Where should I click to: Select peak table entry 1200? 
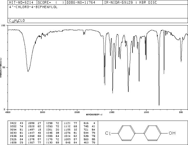click(x=49, y=136)
